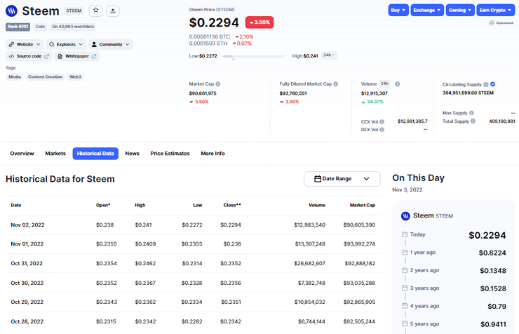Screen dimensions: 519x334
Task: Open the Website links dropdown
Action: (x=25, y=44)
